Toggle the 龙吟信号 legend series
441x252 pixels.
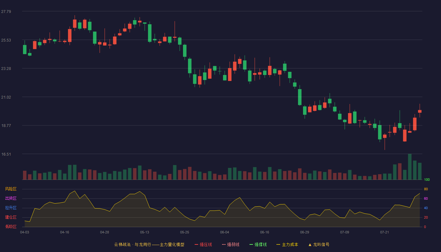319,244
